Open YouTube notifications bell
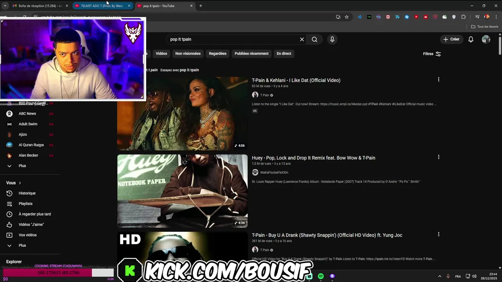Viewport: 502px width, 282px height. (x=471, y=39)
